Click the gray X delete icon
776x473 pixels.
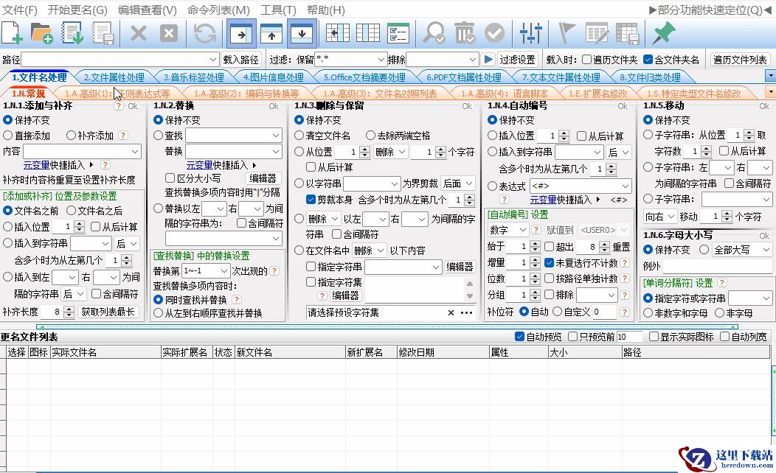coord(139,33)
